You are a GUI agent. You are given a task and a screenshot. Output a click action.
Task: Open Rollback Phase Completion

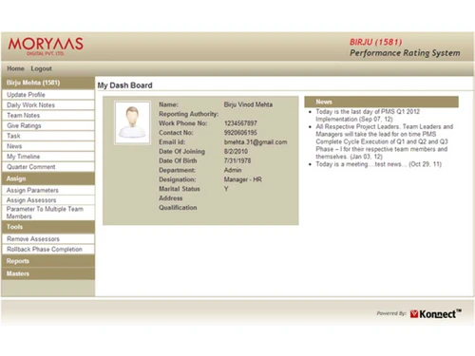coord(48,249)
